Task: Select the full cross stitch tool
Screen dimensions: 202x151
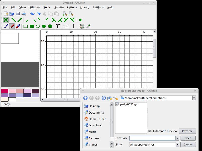Action: [6, 20]
